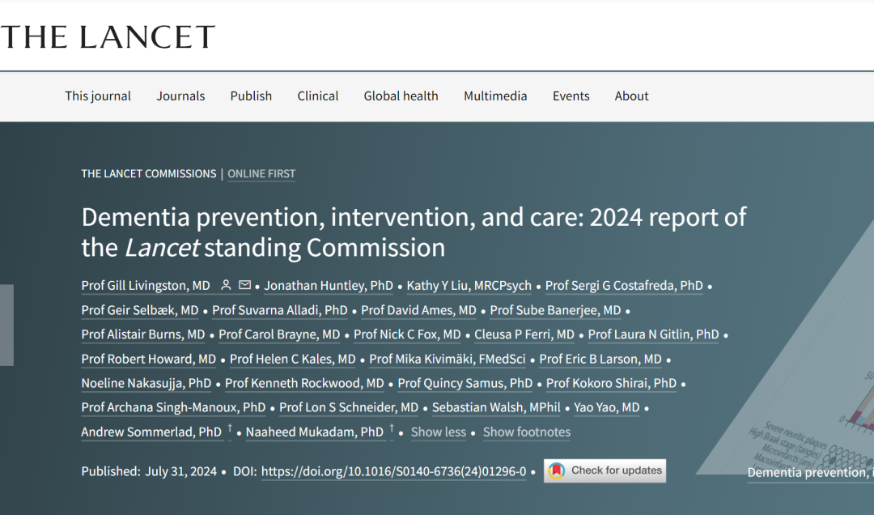Click the Check for updates button

[x=605, y=471]
